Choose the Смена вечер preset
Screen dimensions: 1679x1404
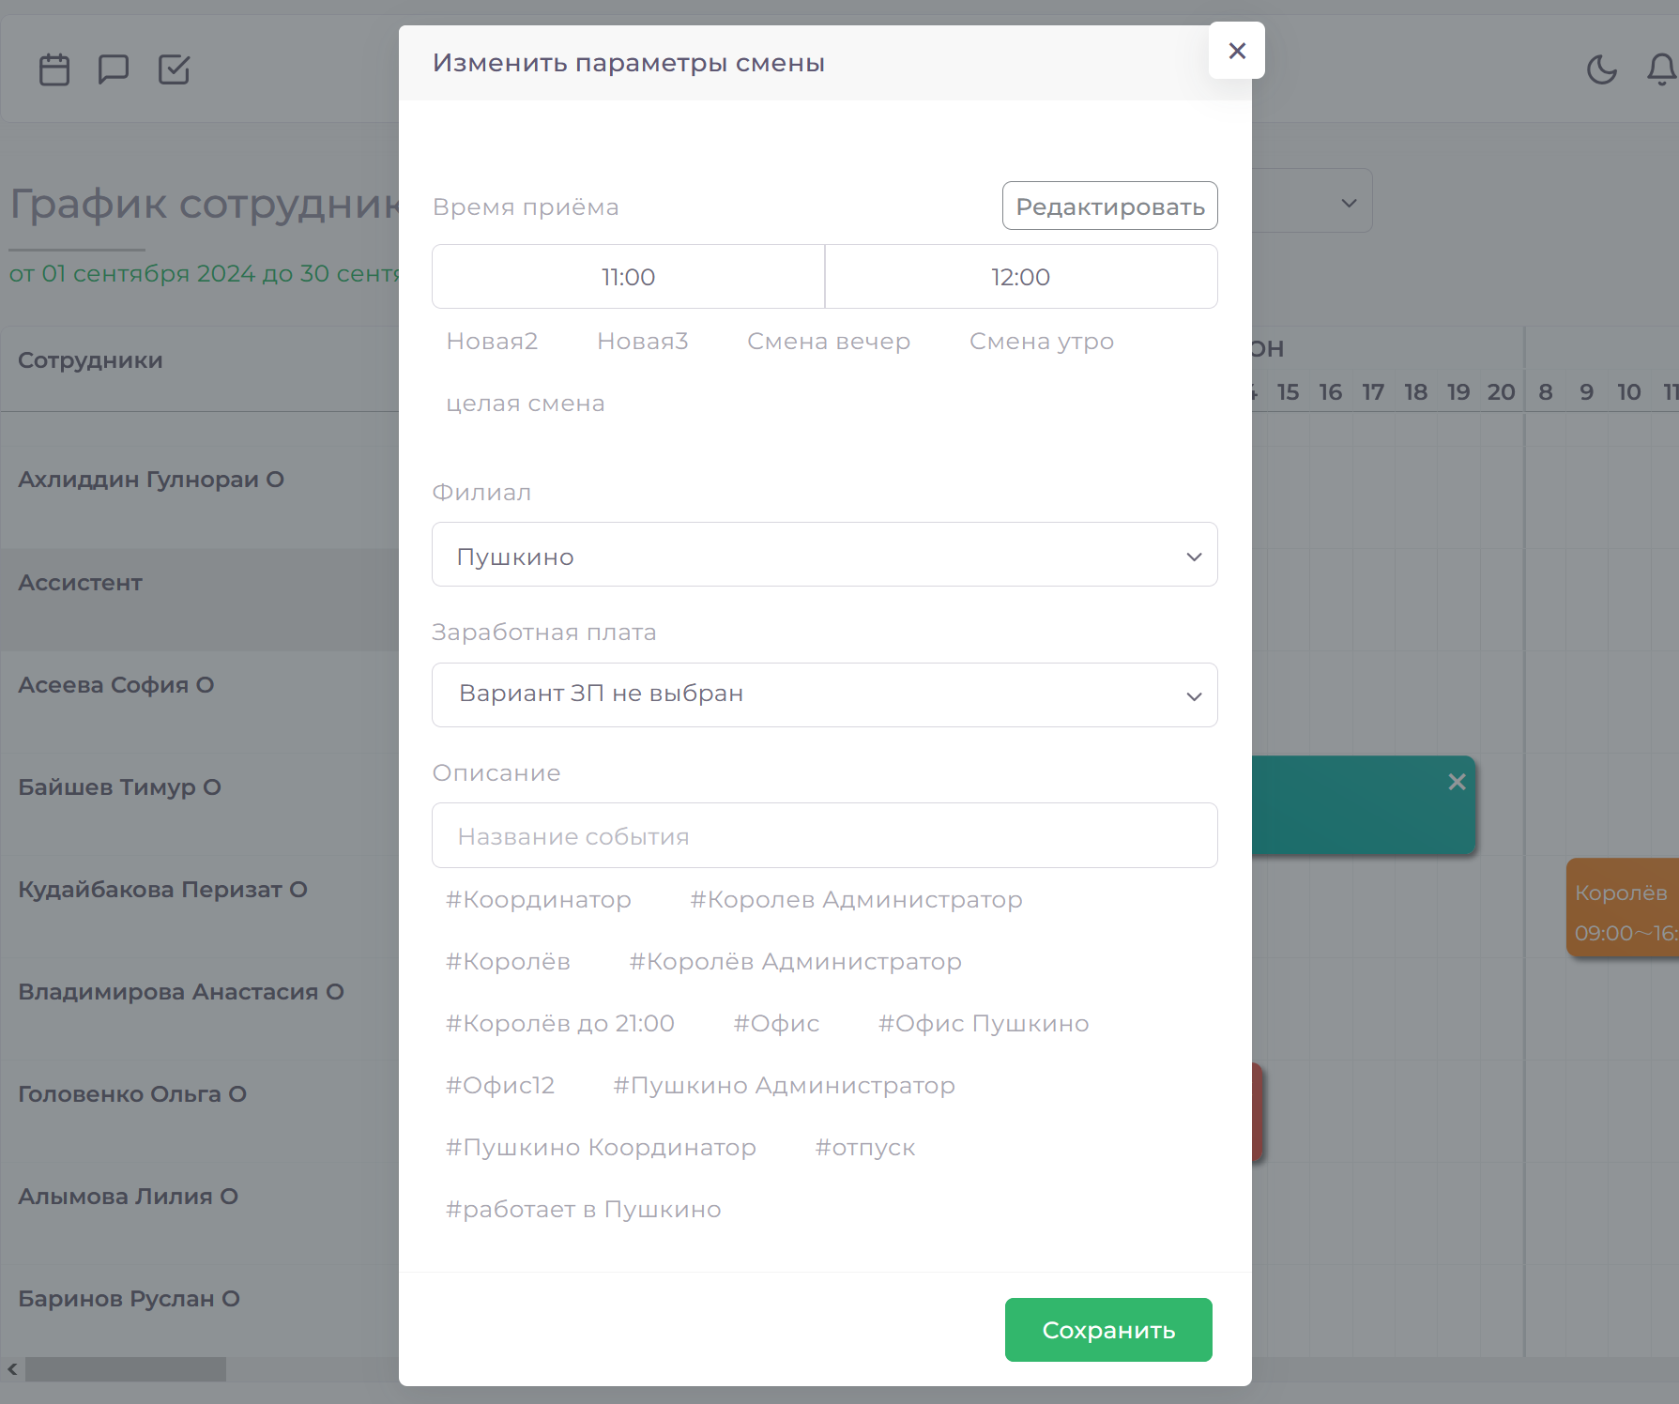point(829,341)
